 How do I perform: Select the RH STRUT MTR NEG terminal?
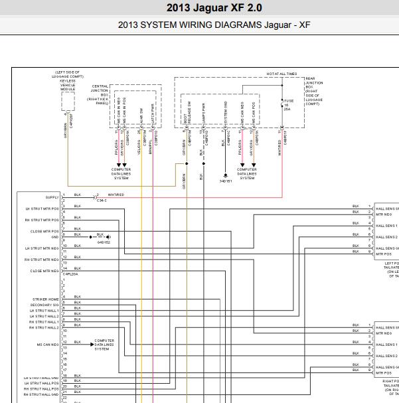click(42, 260)
